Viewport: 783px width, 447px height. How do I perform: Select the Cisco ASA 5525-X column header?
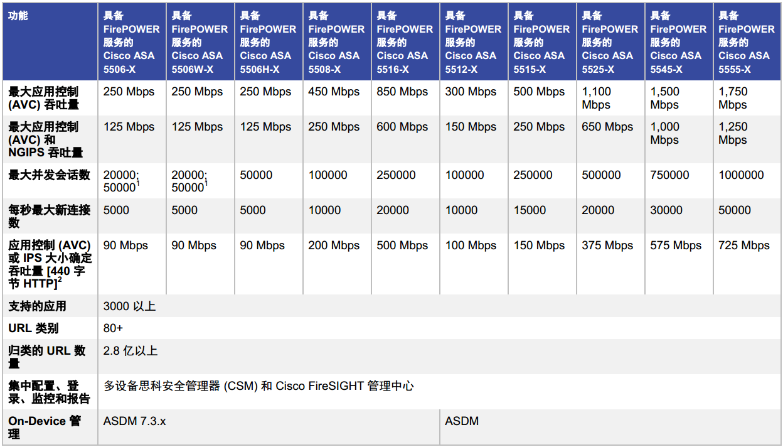pos(610,42)
